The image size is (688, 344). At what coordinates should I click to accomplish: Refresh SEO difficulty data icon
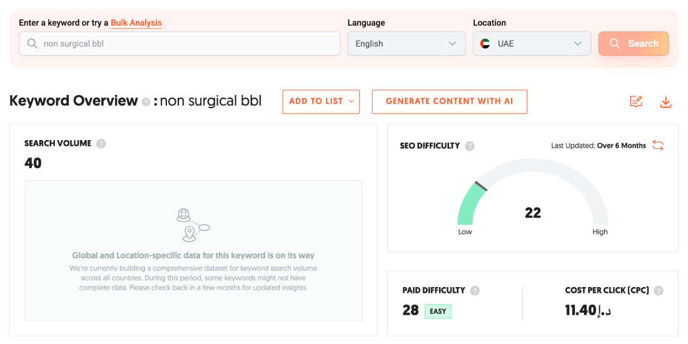pyautogui.click(x=658, y=145)
